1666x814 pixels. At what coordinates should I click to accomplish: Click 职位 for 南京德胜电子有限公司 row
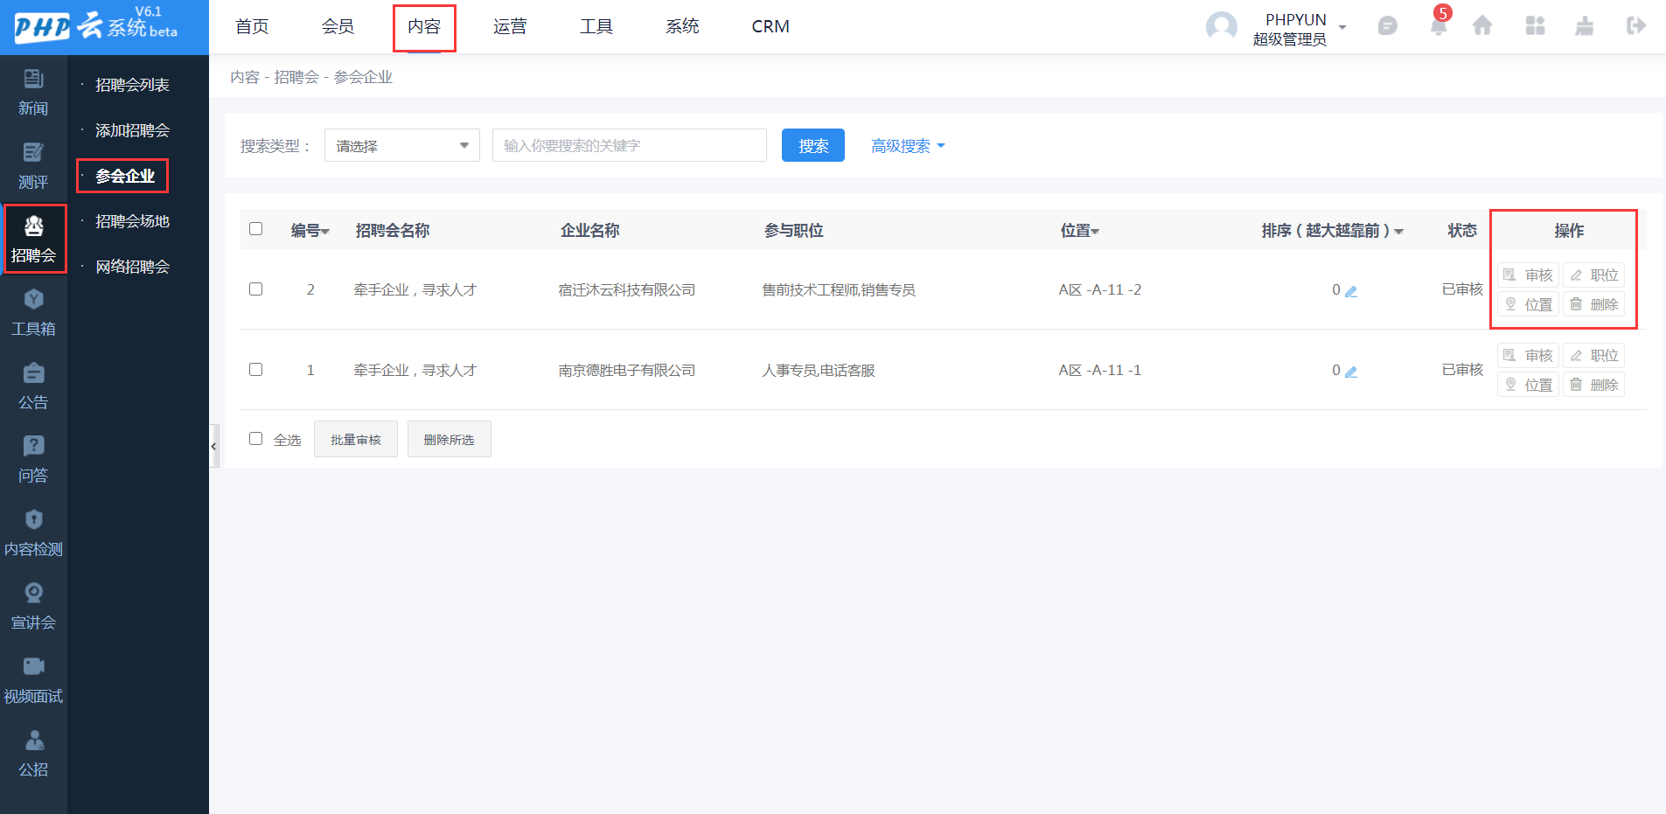[1593, 355]
